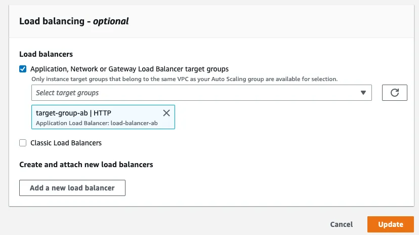Click the refresh target groups icon
419x235 pixels.
click(x=395, y=93)
